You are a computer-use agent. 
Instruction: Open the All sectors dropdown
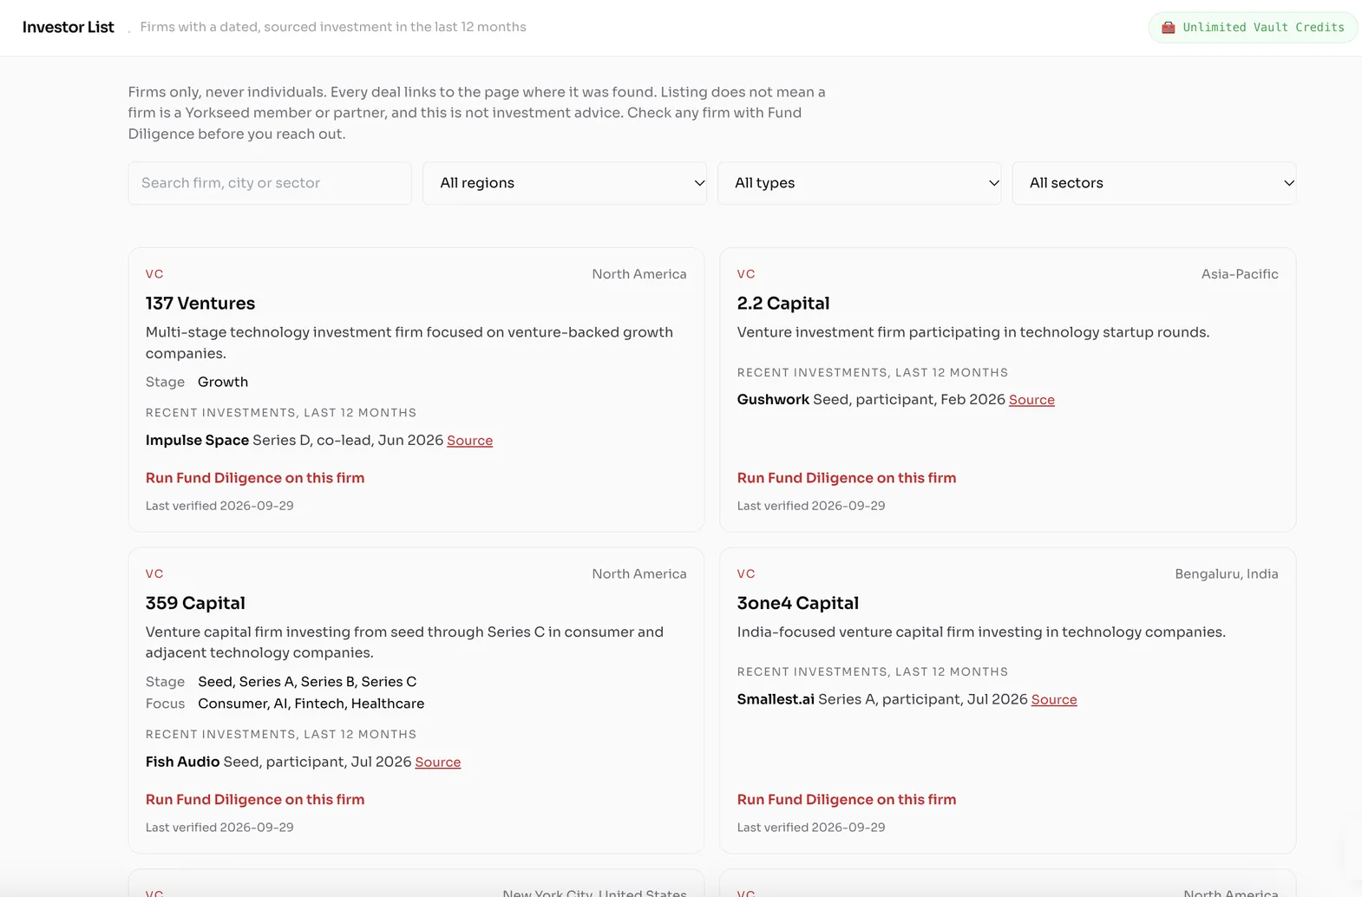click(1154, 183)
